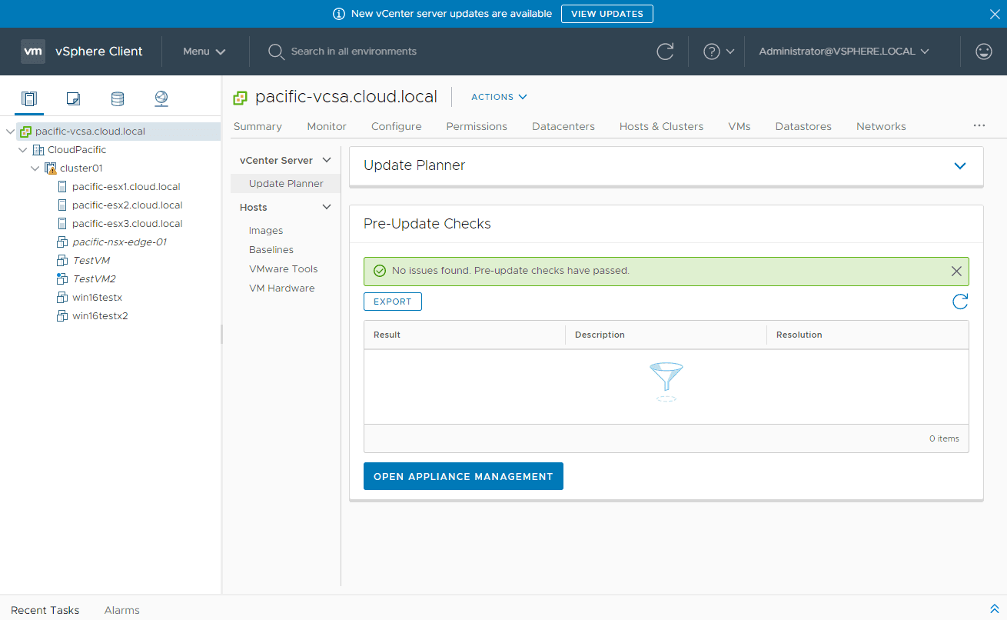Refresh the Pre-Update Checks list
This screenshot has height=620, width=1007.
pos(960,302)
